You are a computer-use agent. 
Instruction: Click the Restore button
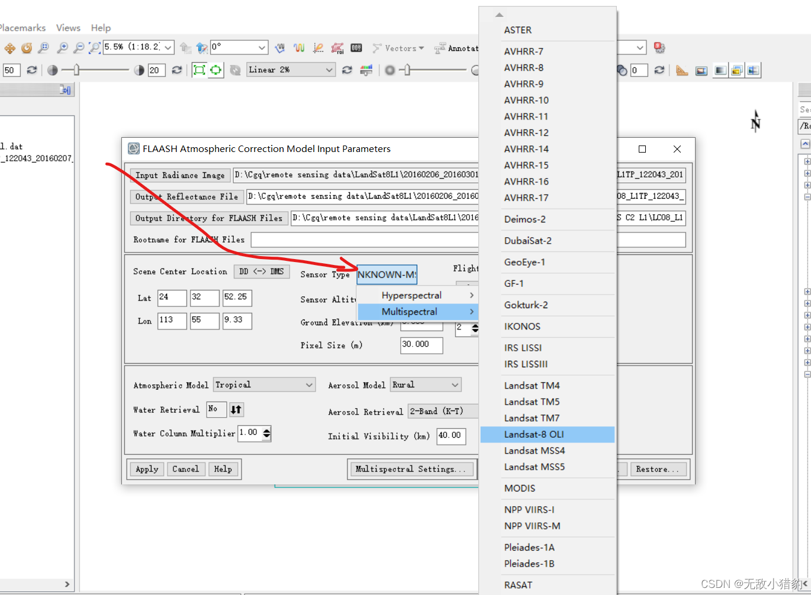coord(659,469)
